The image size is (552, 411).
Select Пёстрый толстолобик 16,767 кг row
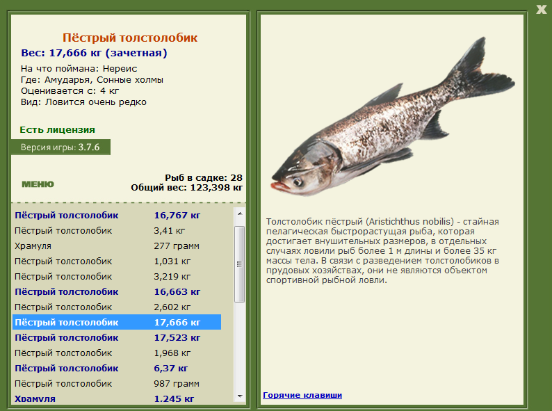coord(117,215)
